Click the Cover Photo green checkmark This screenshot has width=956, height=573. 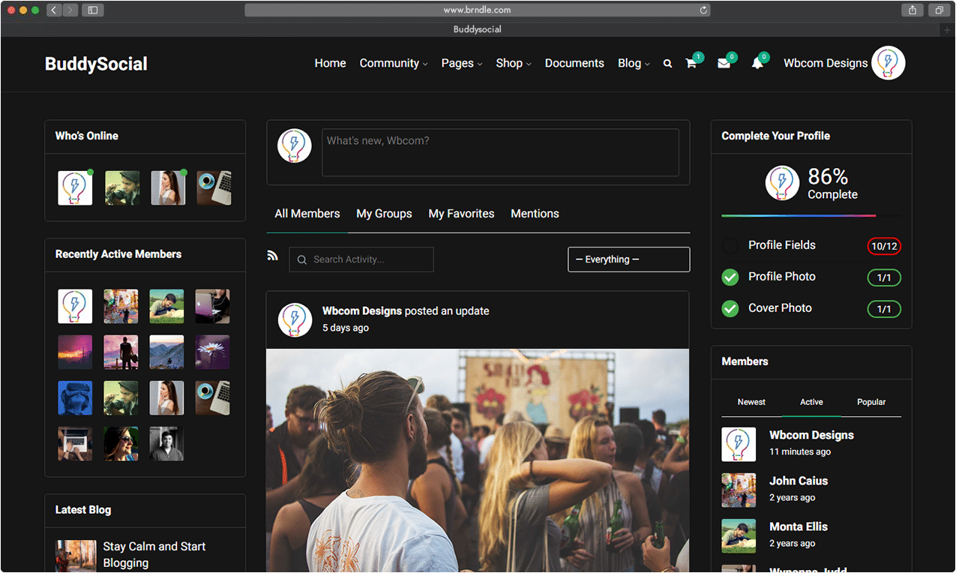[x=730, y=308]
